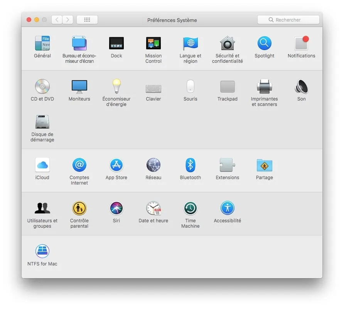The height and width of the screenshot is (309, 344).
Task: Click the show-all grid button
Action: click(x=87, y=20)
